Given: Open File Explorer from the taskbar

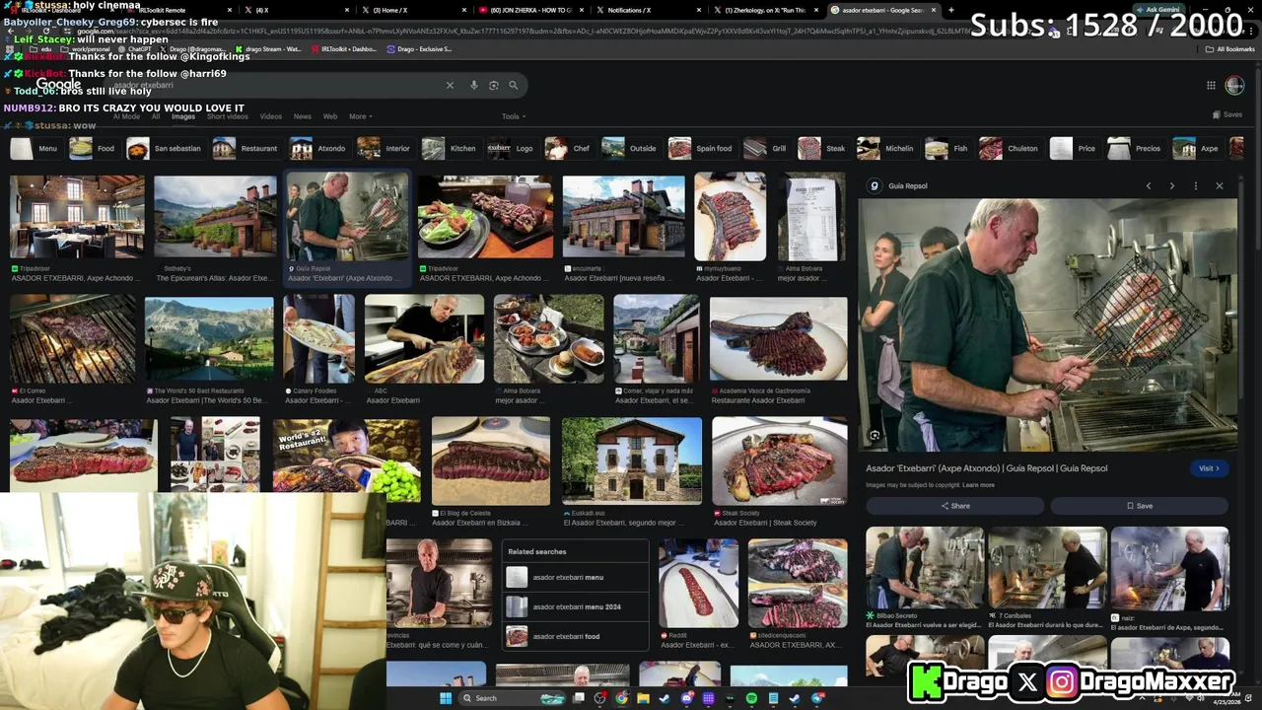Looking at the screenshot, I should (643, 698).
